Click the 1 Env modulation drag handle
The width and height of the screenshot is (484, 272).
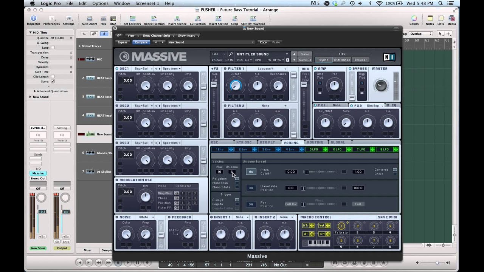(x=231, y=150)
